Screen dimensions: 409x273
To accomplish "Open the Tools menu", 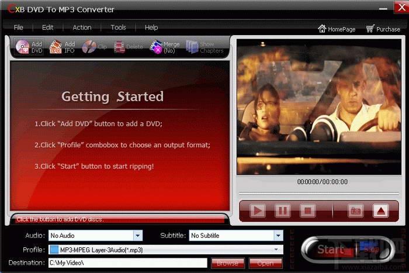I will pos(118,27).
